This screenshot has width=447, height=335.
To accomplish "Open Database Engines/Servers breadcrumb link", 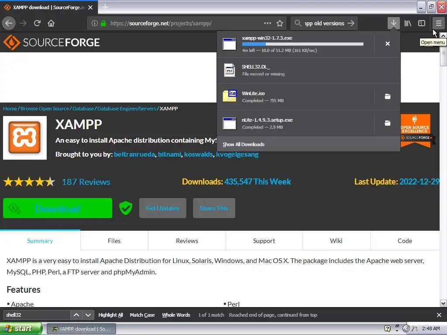I will pos(127,109).
